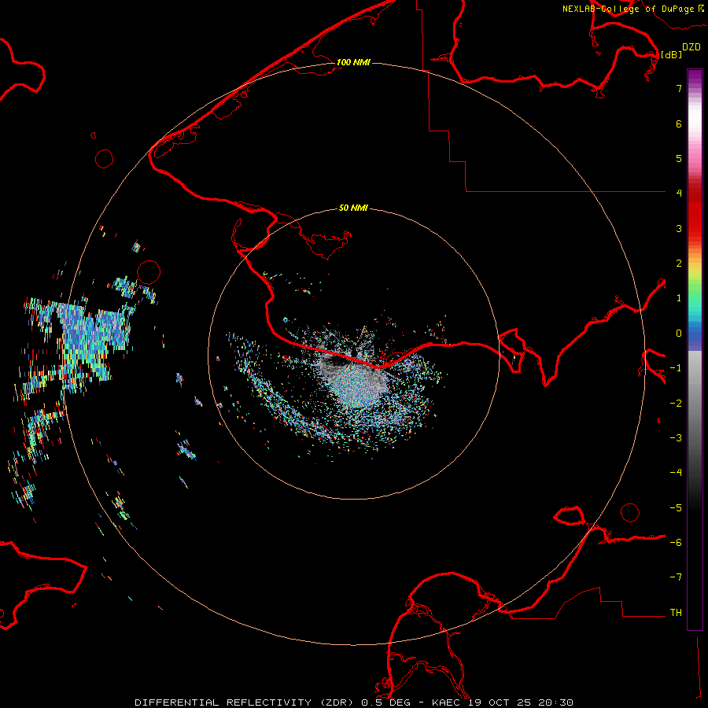
Task: Click the 0.5 DEG elevation text in caption
Action: [386, 702]
